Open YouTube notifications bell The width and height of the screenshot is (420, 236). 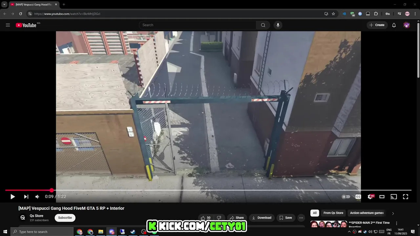394,25
